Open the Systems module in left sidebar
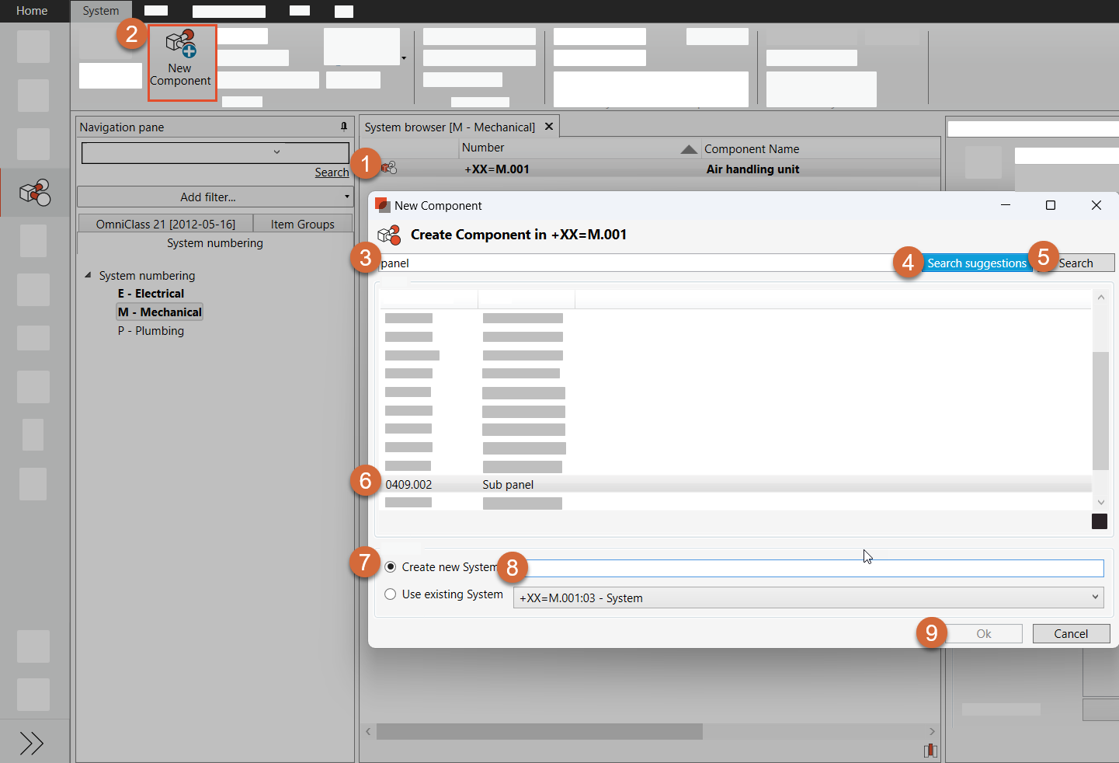 click(x=34, y=192)
